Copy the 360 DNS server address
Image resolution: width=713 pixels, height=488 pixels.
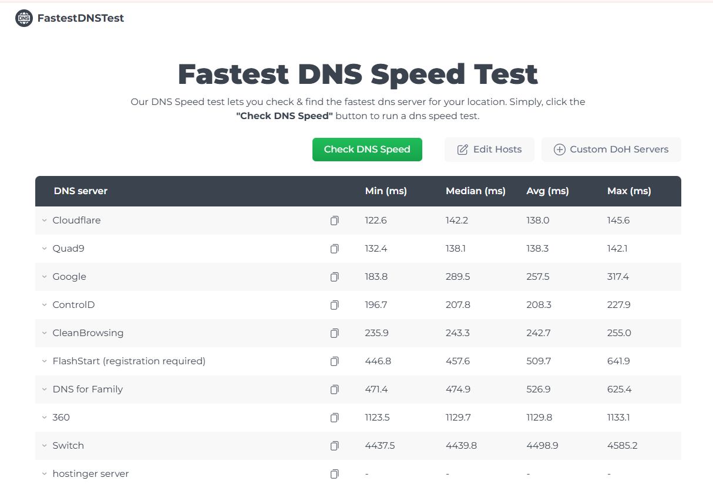(334, 418)
